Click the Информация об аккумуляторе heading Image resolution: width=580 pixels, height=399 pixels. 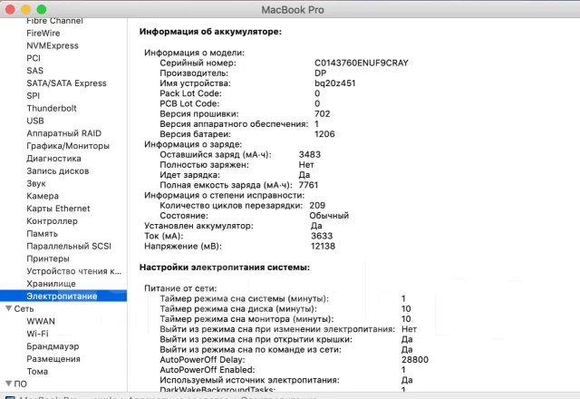tap(210, 32)
